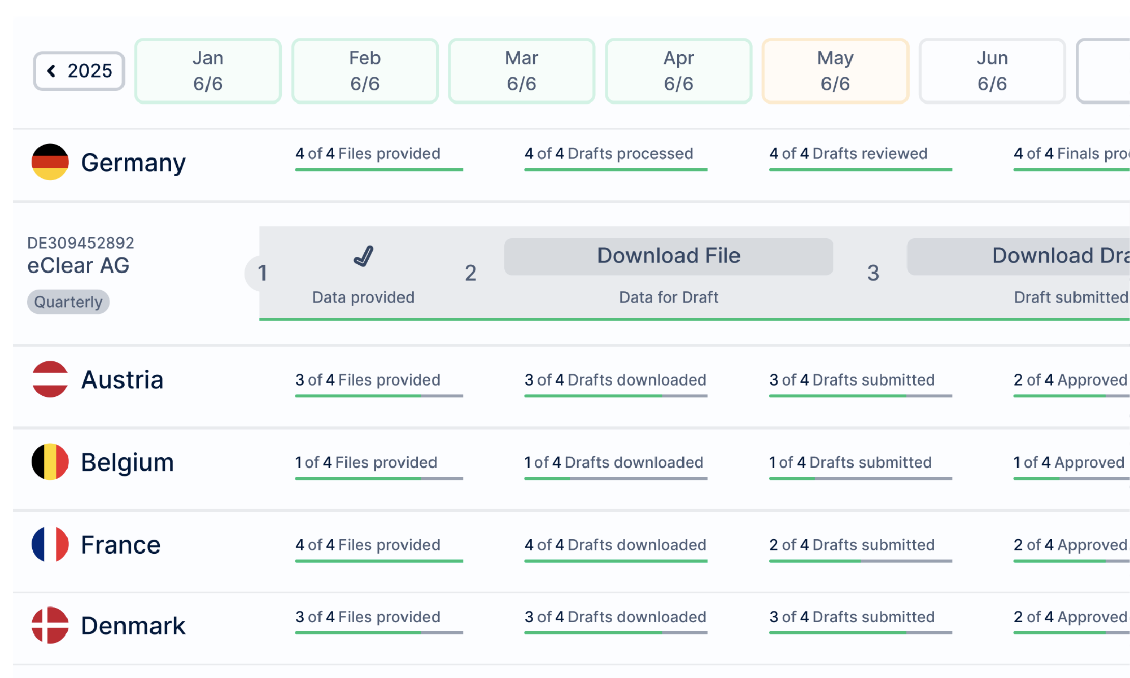Viewport: 1130px width, 678px height.
Task: Click France's 4 of 4 Files provided
Action: 379,549
